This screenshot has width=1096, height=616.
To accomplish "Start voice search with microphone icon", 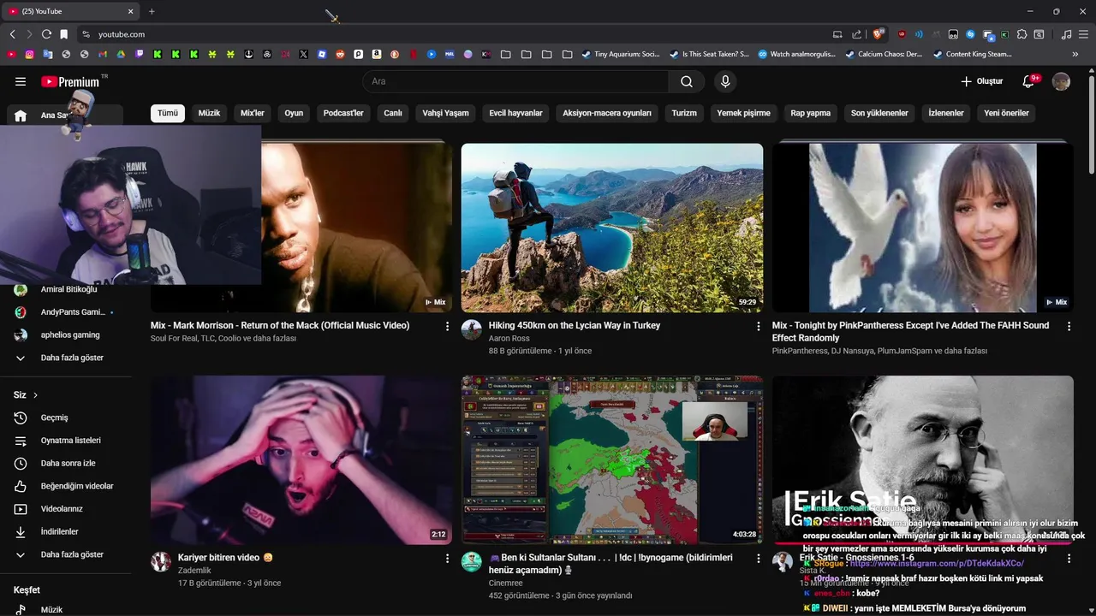I will coord(725,81).
